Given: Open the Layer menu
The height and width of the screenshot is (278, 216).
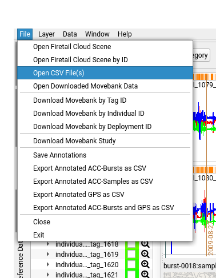Looking at the screenshot, I should [46, 34].
